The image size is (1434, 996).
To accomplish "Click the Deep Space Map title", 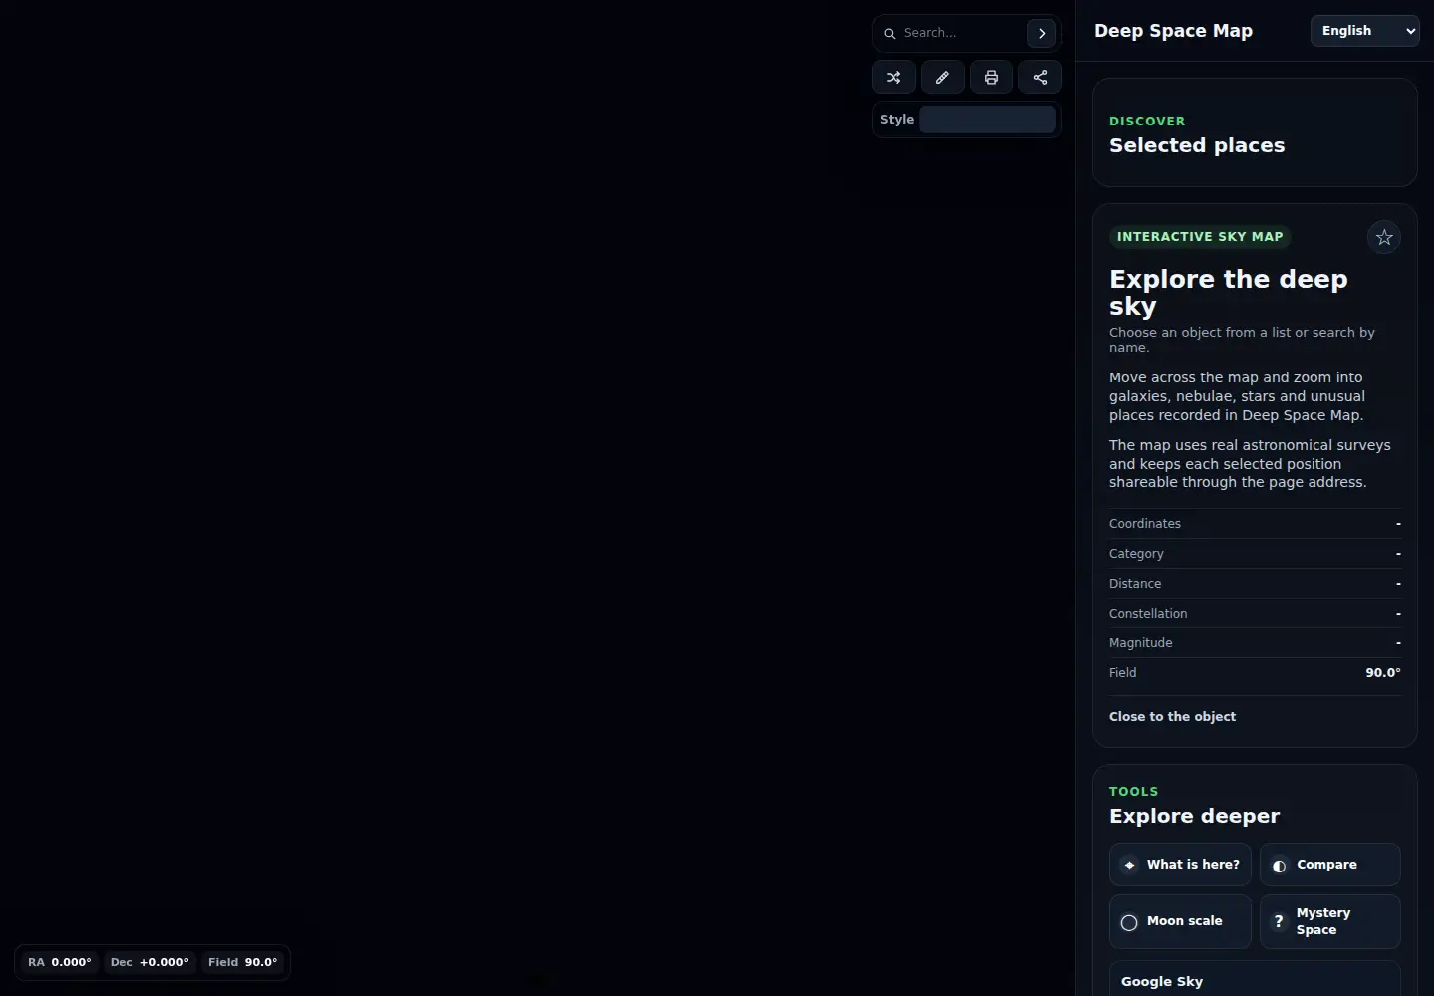I will 1173,31.
